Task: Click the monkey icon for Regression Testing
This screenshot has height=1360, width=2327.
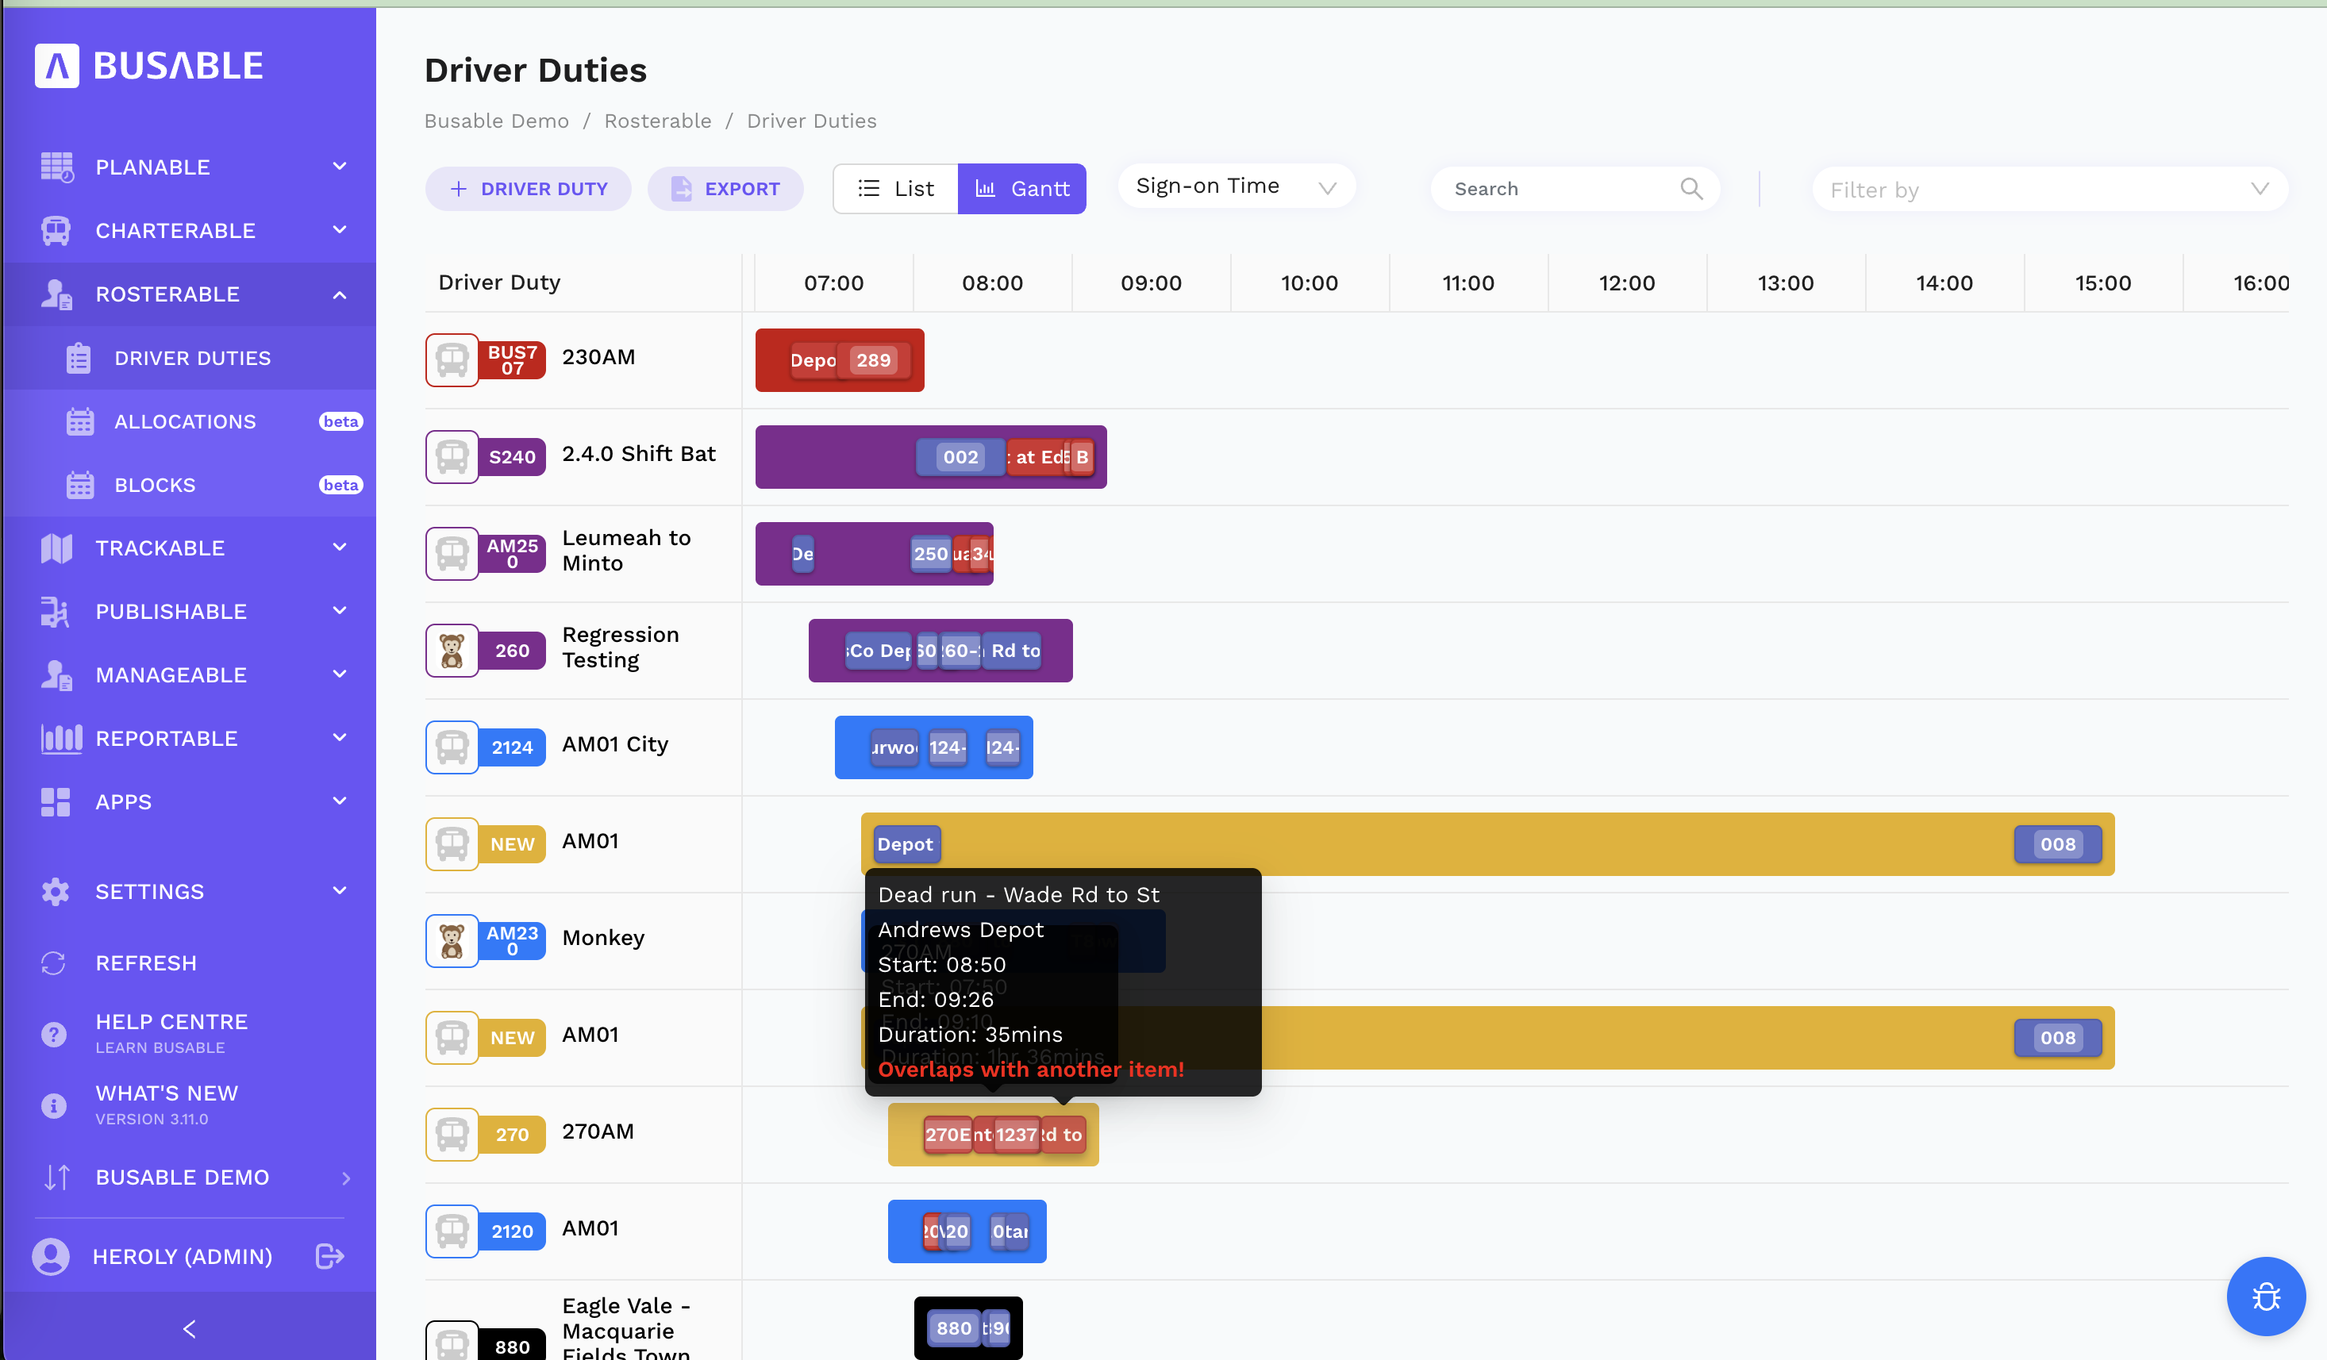Action: [452, 651]
